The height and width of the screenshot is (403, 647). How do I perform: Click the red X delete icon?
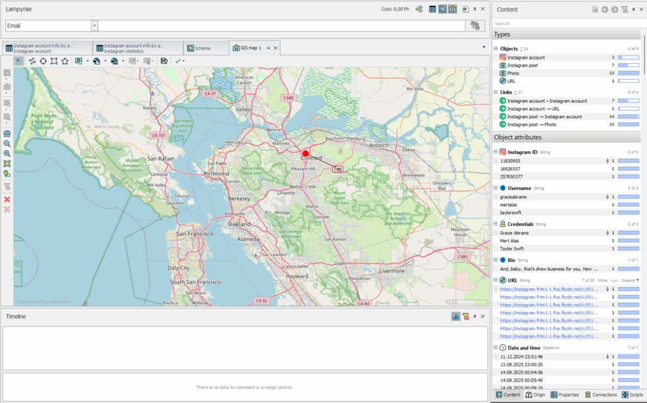coord(7,199)
